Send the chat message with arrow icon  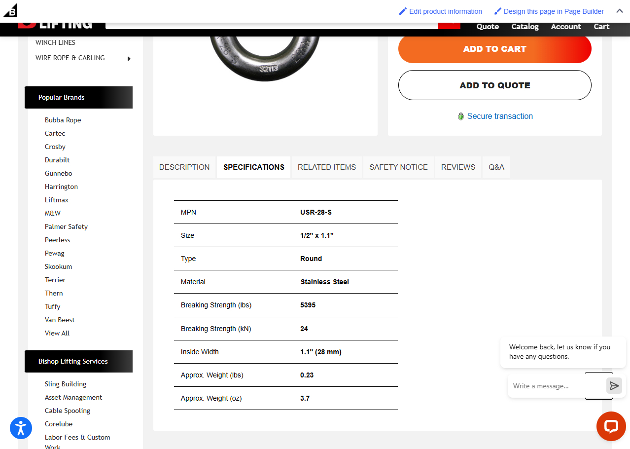(614, 386)
